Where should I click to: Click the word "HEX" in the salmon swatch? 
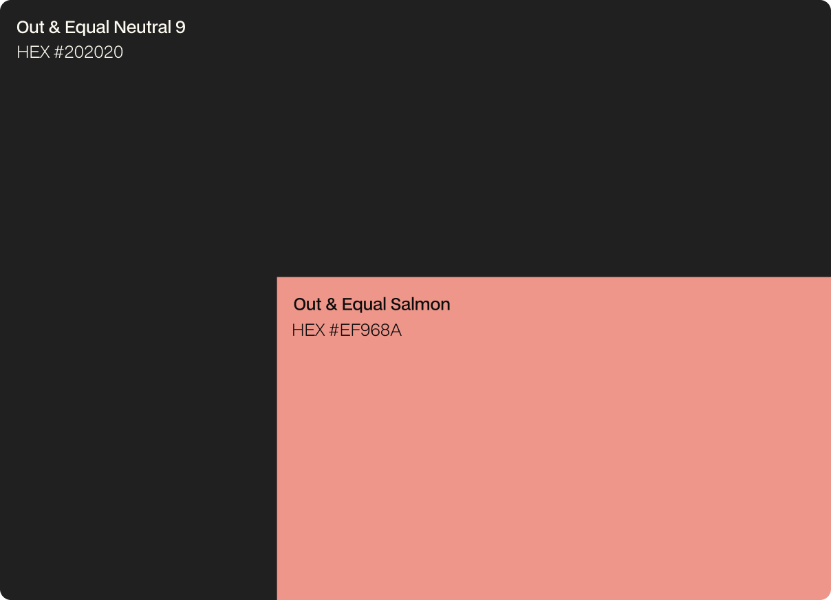(x=307, y=330)
